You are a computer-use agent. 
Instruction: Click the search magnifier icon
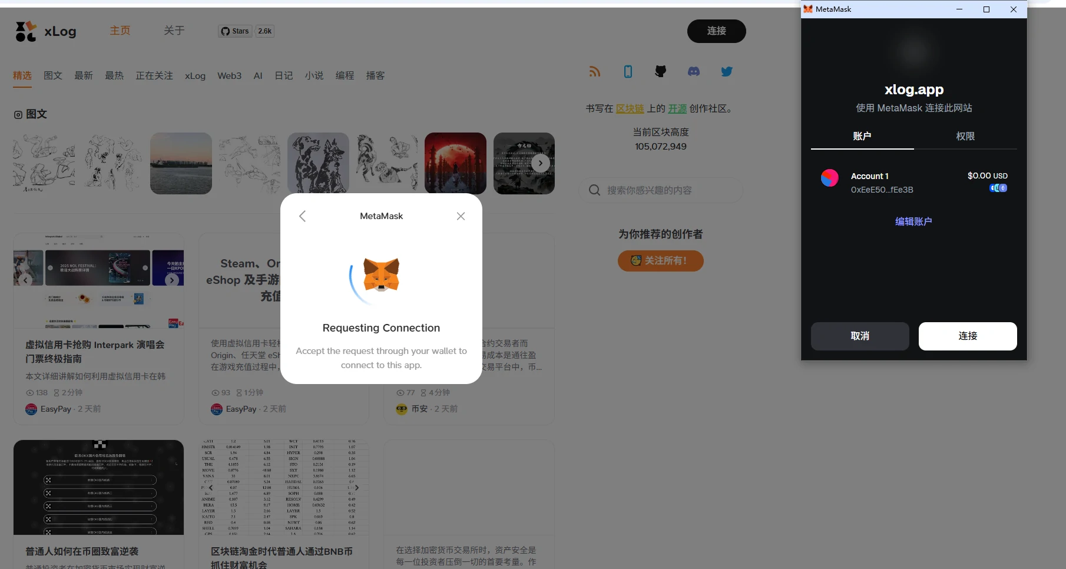pyautogui.click(x=595, y=190)
